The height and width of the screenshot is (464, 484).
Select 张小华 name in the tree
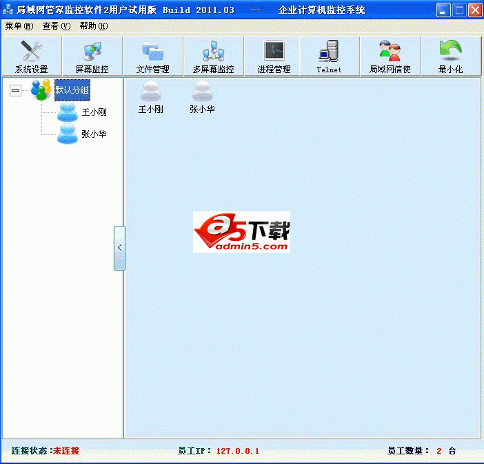[x=94, y=134]
